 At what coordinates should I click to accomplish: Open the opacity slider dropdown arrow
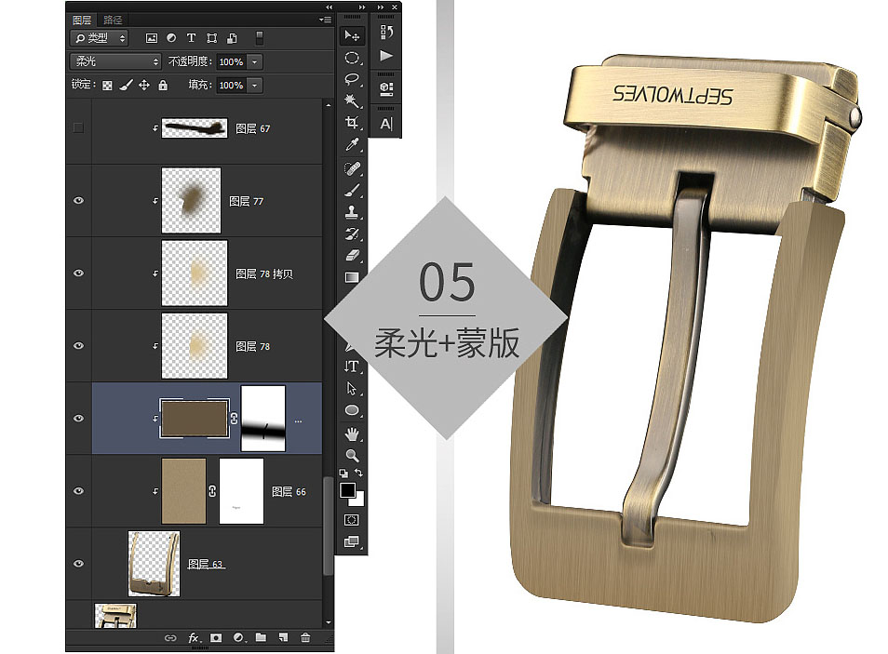click(x=255, y=61)
